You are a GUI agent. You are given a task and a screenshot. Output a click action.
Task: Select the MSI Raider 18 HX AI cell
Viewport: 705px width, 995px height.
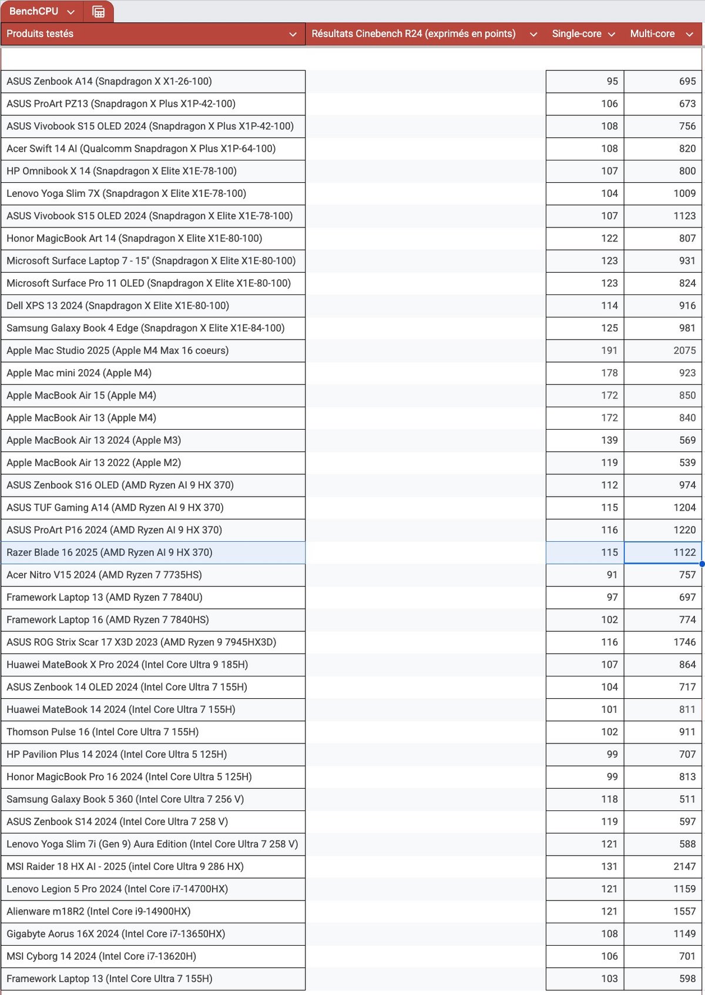click(153, 867)
